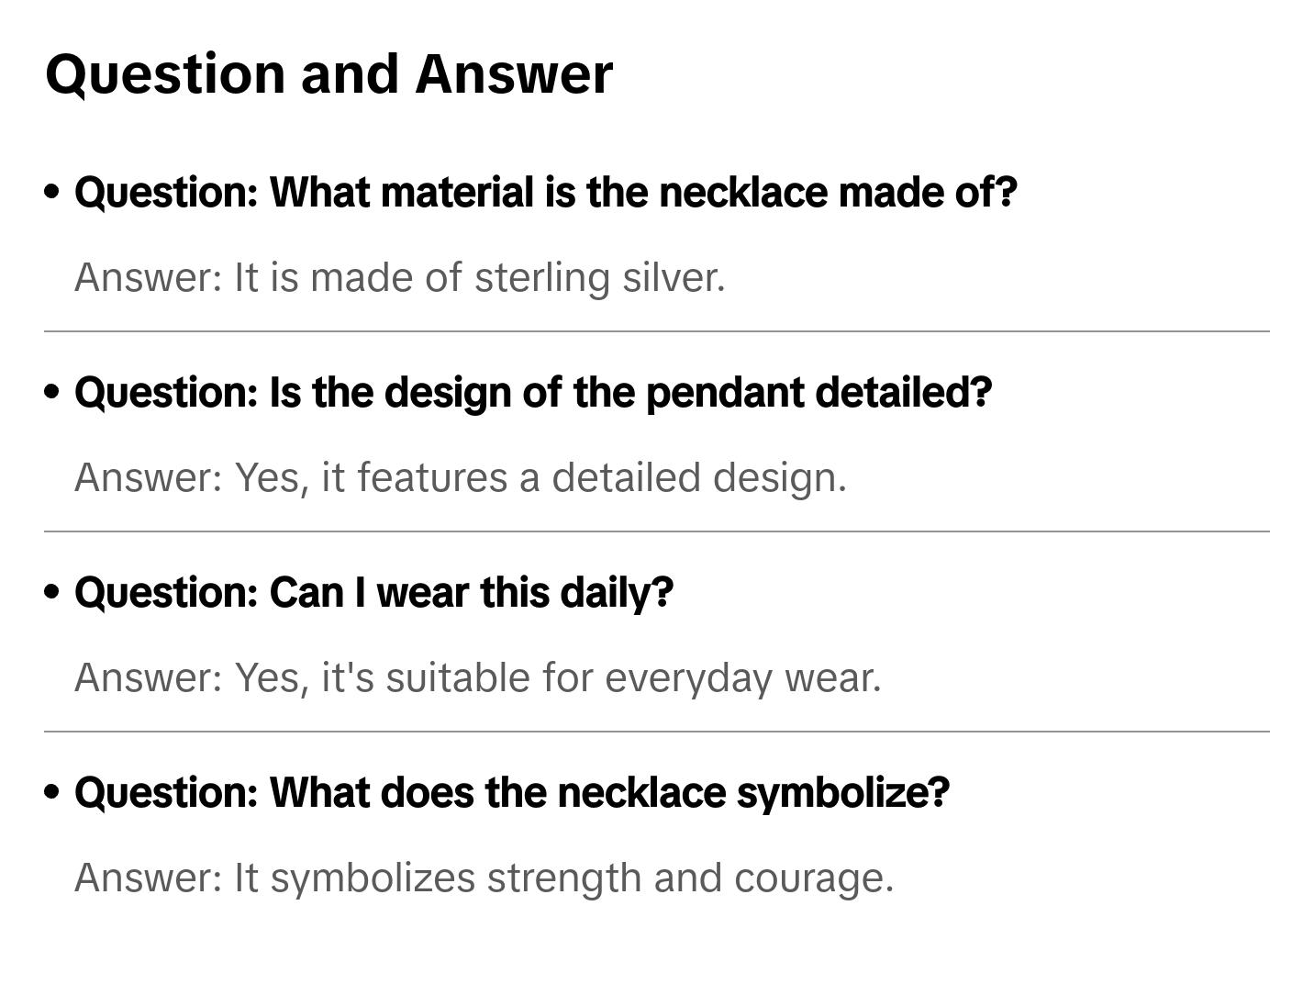The width and height of the screenshot is (1314, 984).
Task: Click the word "Answer" in the page heading
Action: pyautogui.click(x=514, y=73)
